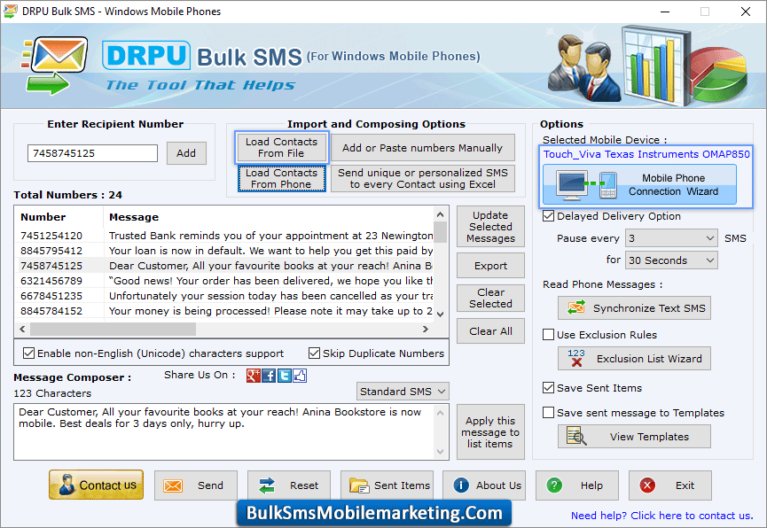Click the Reset arrows icon
The height and width of the screenshot is (528, 767).
pos(267,485)
